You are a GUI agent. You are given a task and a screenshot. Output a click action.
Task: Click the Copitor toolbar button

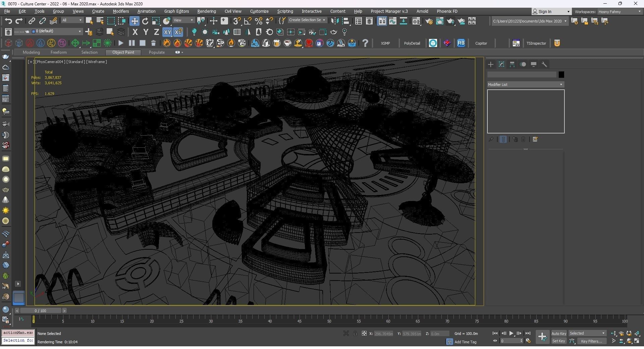pyautogui.click(x=481, y=43)
